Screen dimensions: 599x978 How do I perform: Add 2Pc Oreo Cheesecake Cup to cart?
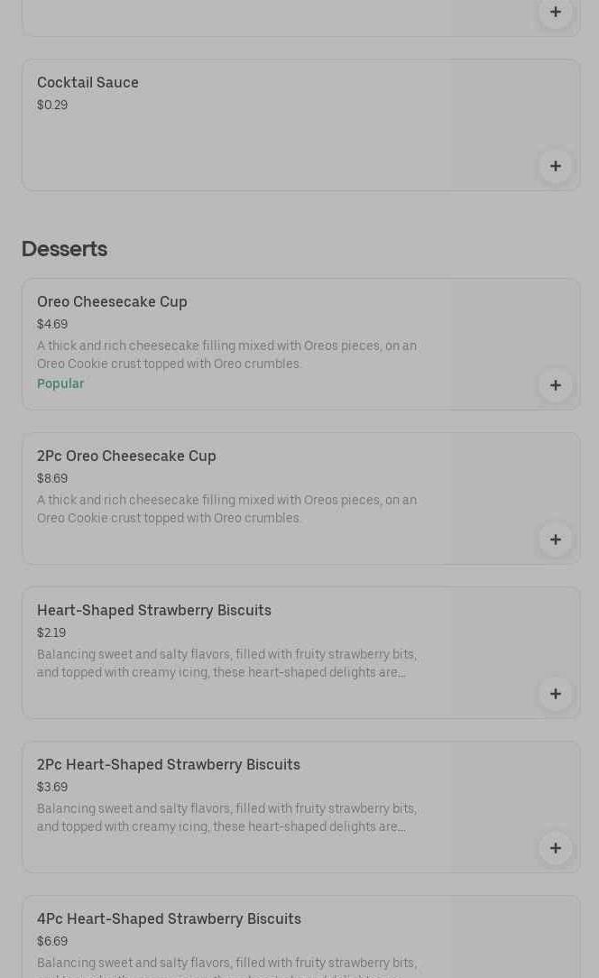click(x=555, y=540)
